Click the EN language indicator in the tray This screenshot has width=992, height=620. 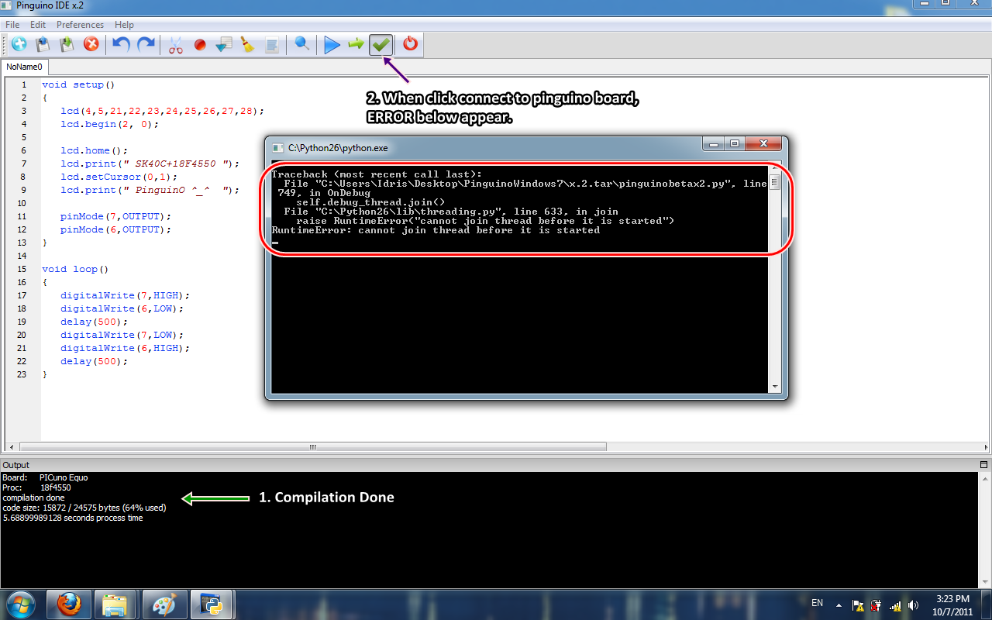click(x=817, y=603)
